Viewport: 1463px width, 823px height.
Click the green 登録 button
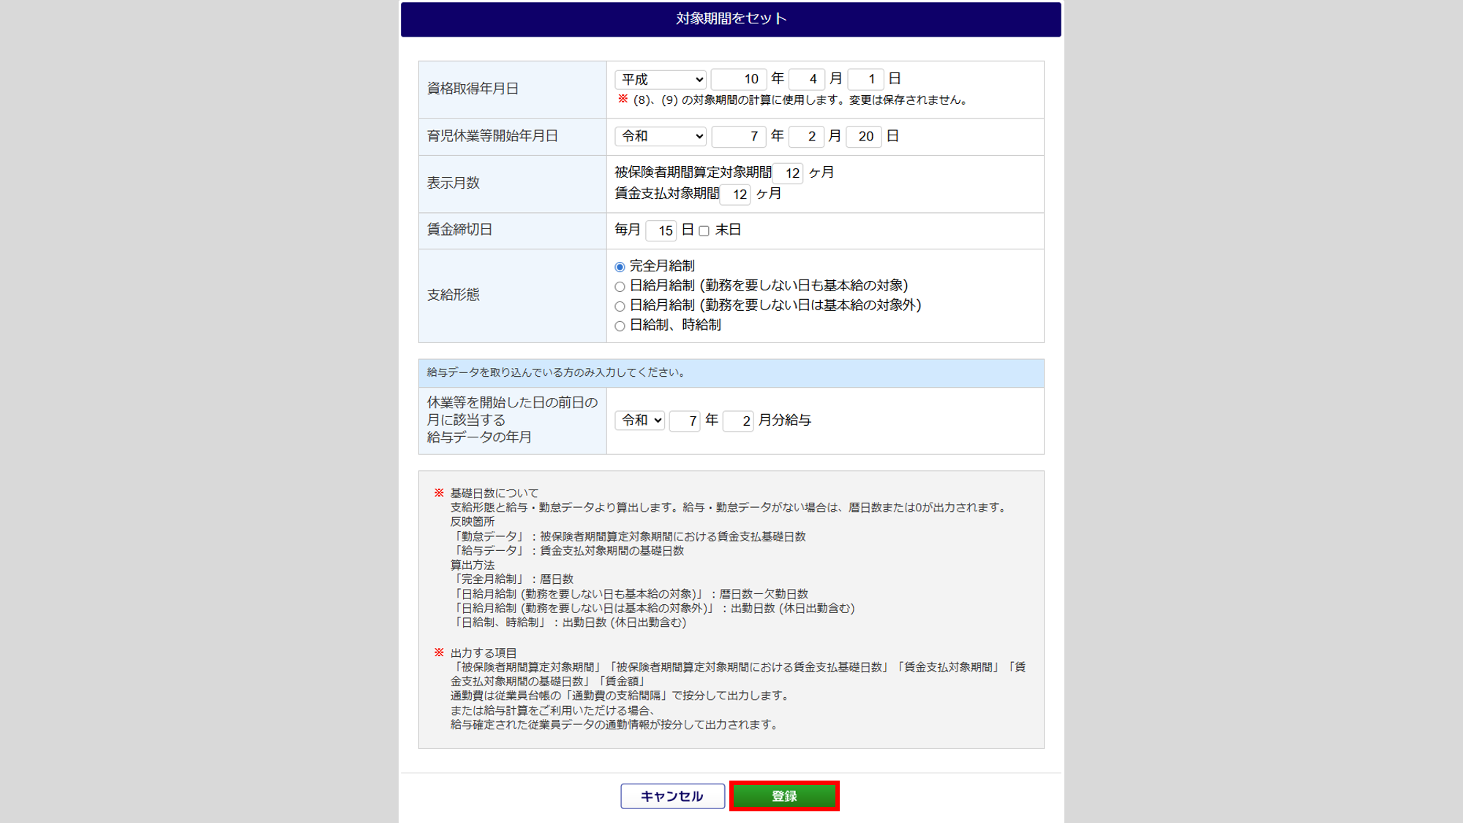tap(784, 796)
